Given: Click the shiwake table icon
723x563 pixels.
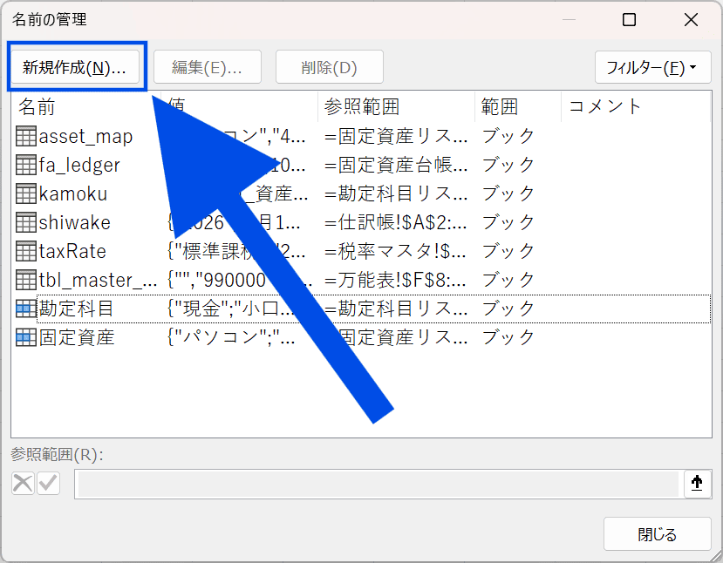Looking at the screenshot, I should tap(25, 222).
